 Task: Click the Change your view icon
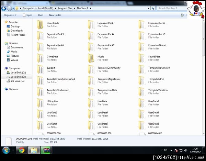click(x=183, y=15)
